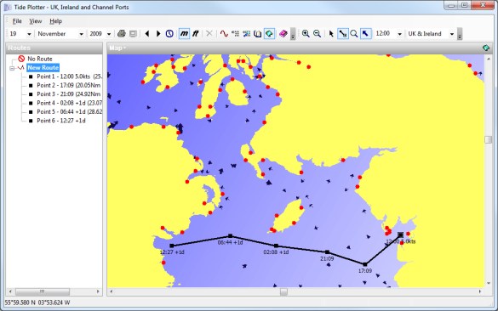Select the route drawing tool
The height and width of the screenshot is (311, 498).
343,34
